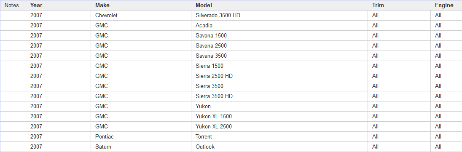Click the Sierra 3500 HD model entry
This screenshot has height=152, width=462.
coord(279,96)
